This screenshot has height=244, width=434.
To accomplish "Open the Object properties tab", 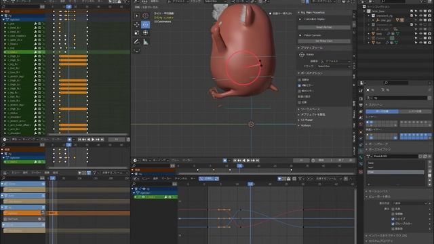I will 361,132.
